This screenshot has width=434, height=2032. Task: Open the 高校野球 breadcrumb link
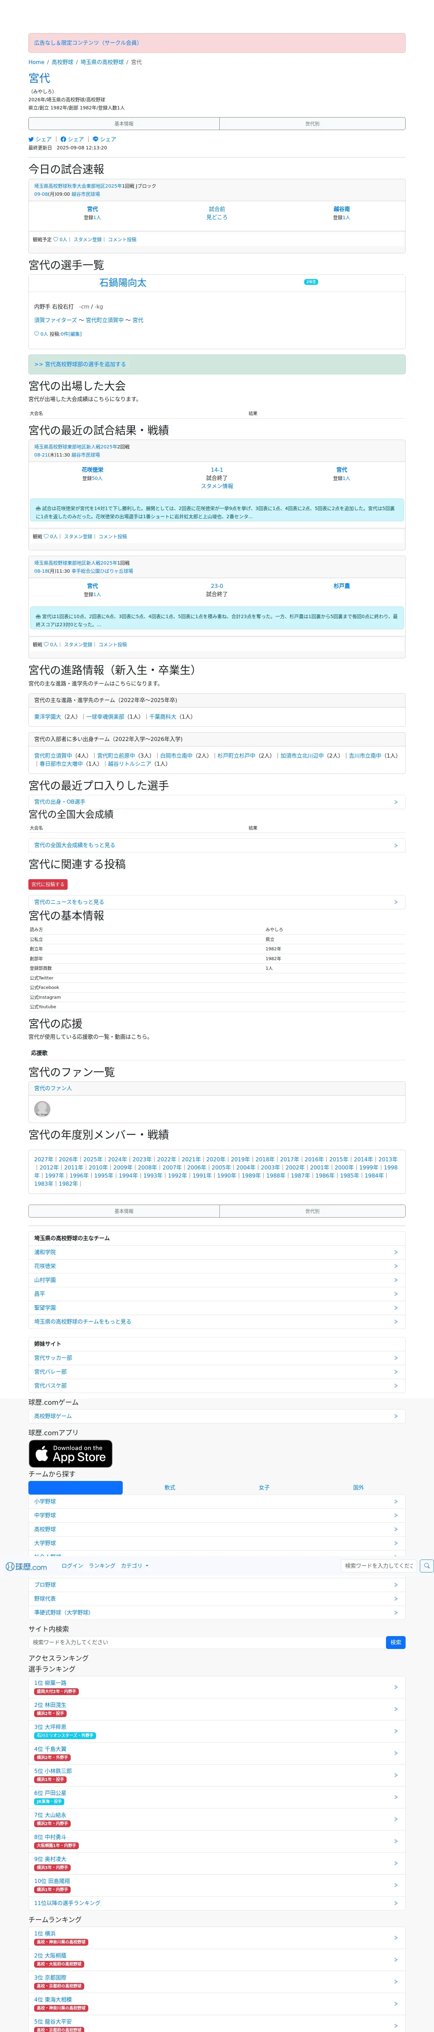tap(62, 62)
